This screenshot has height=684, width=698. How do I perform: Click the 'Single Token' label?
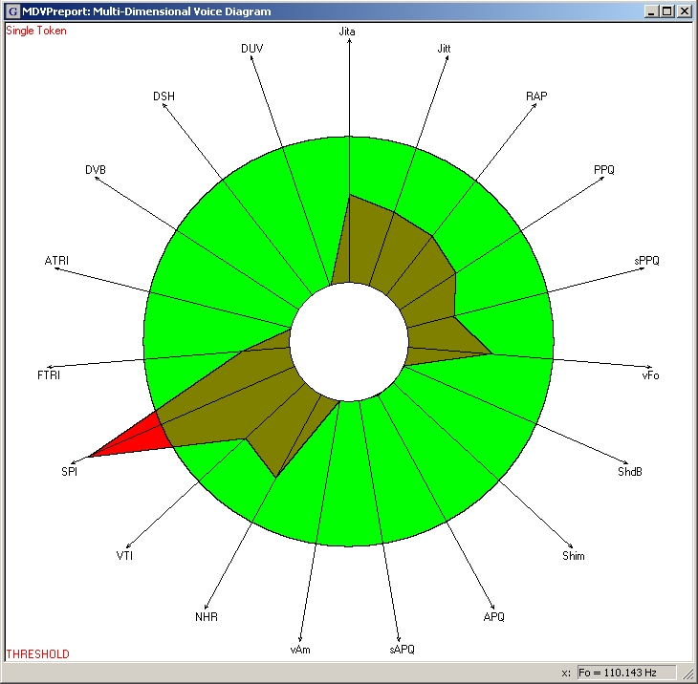tap(36, 31)
